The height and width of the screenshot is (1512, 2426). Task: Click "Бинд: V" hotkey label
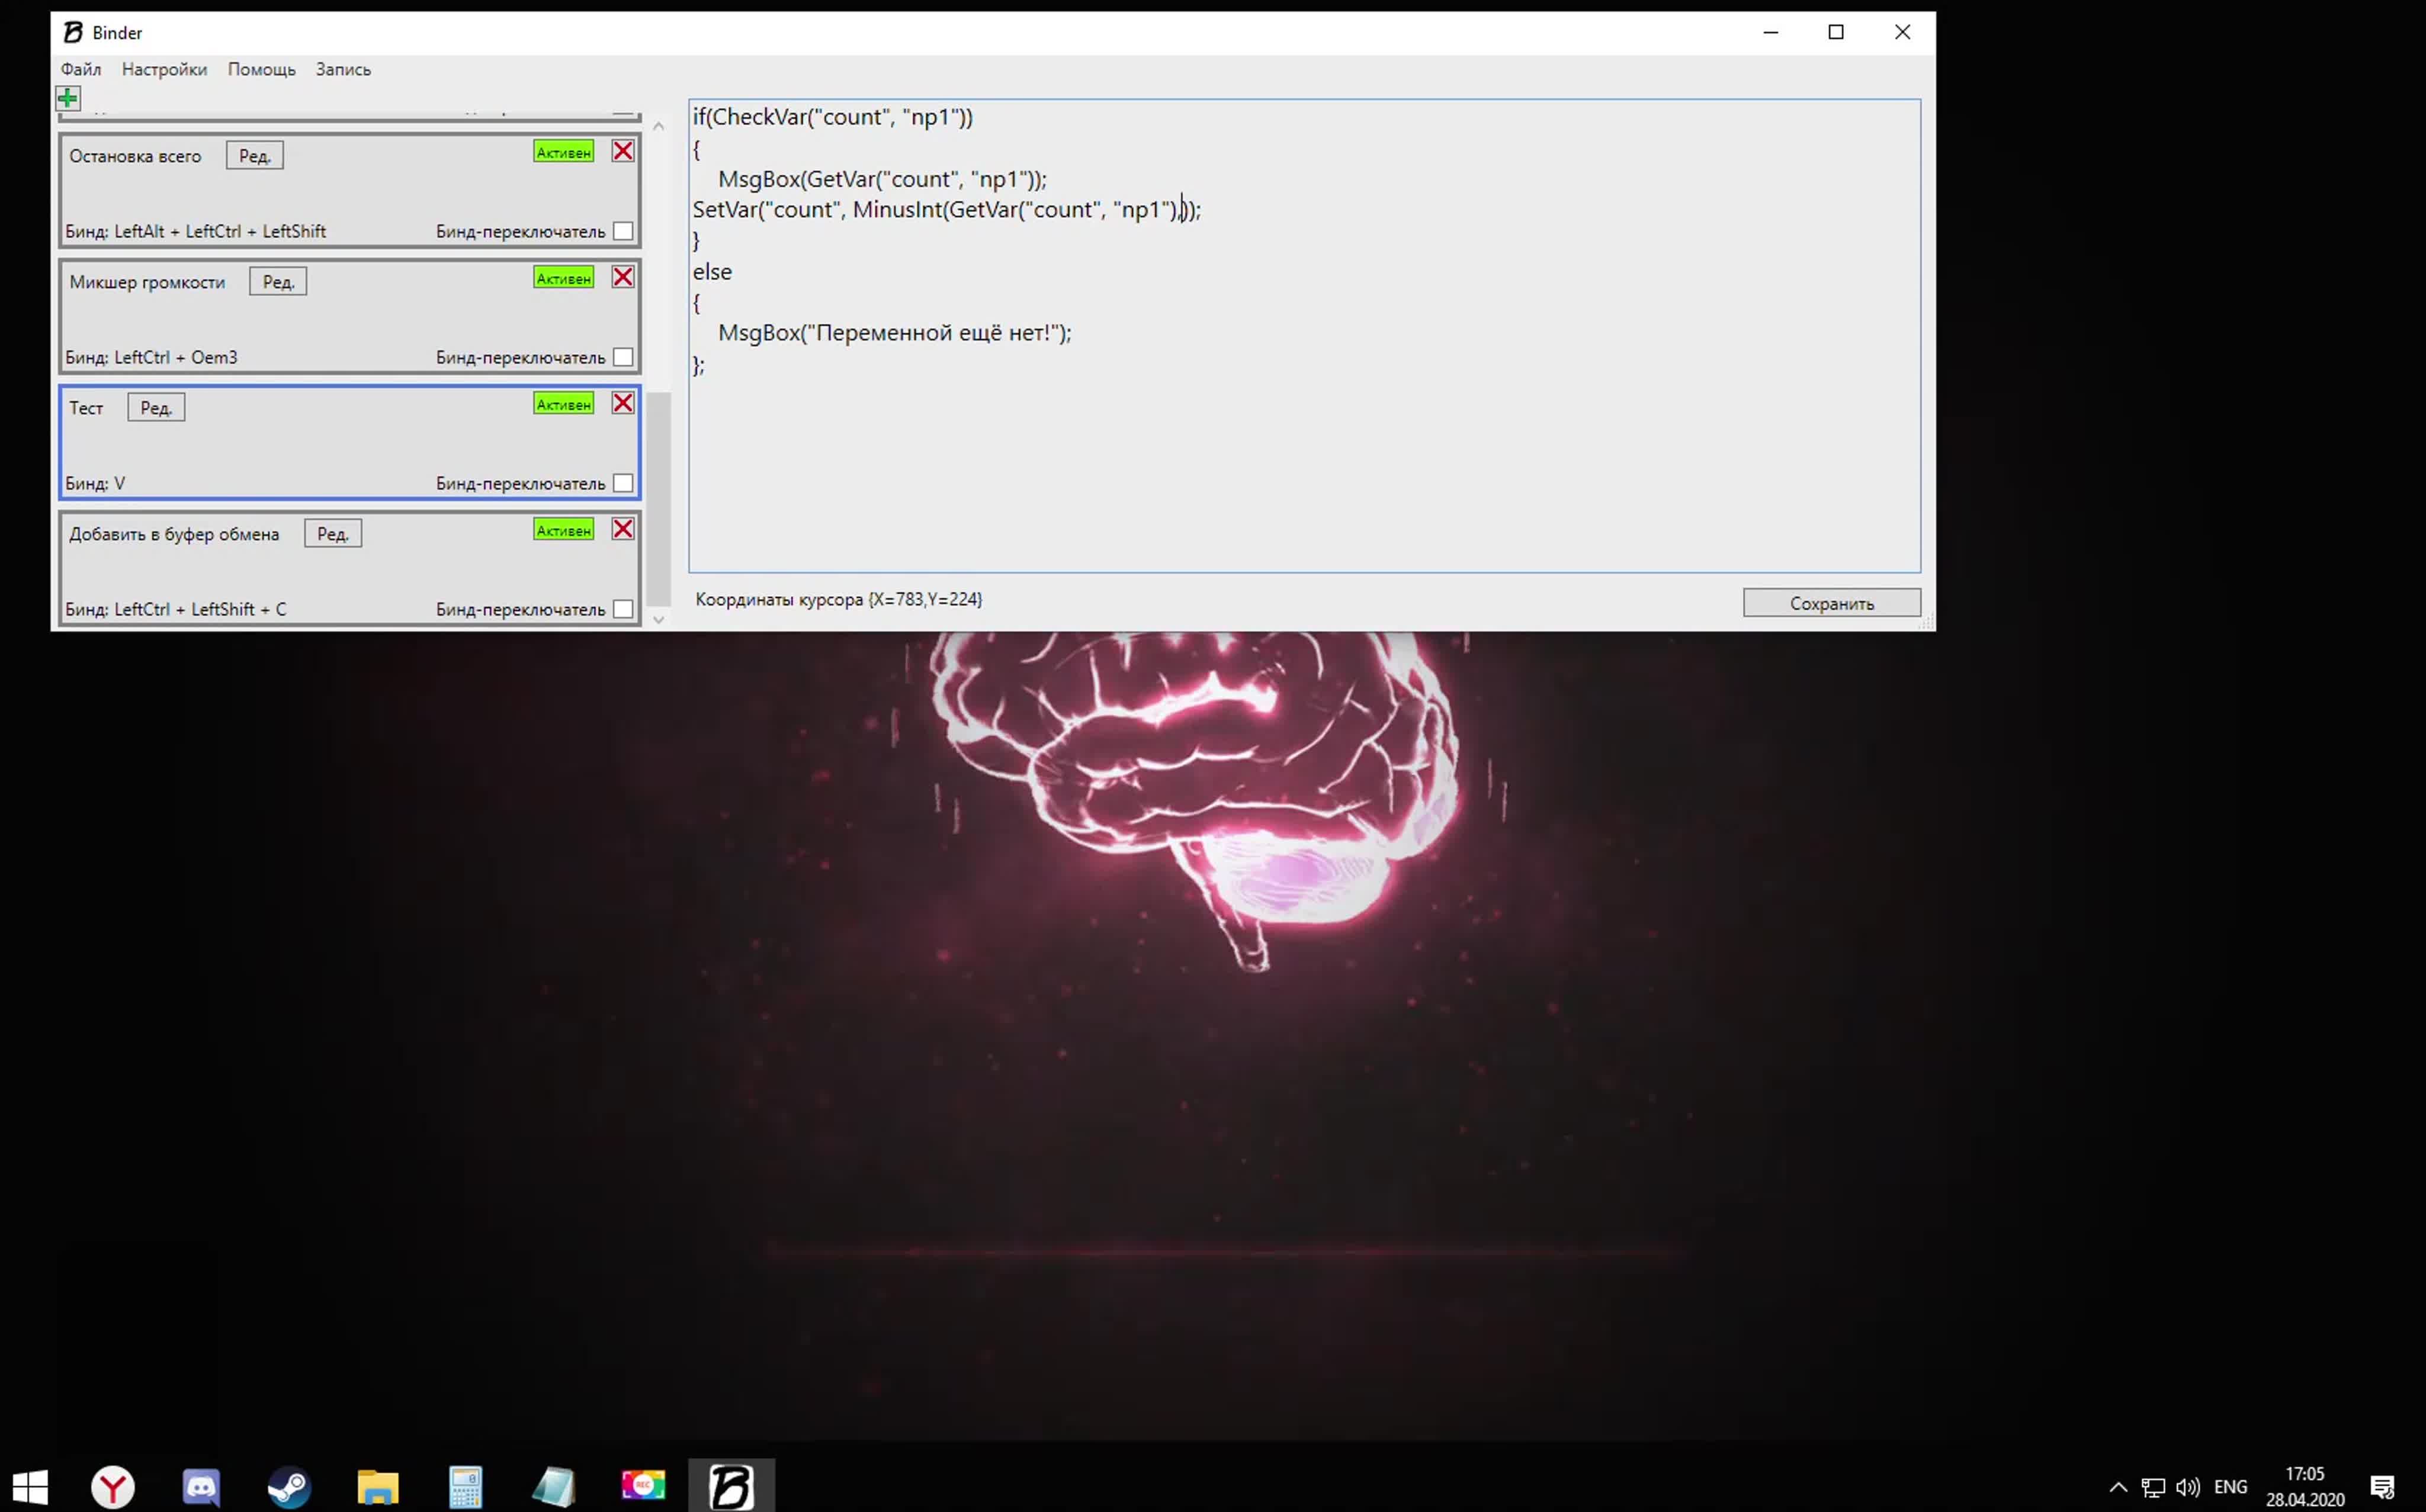click(95, 483)
